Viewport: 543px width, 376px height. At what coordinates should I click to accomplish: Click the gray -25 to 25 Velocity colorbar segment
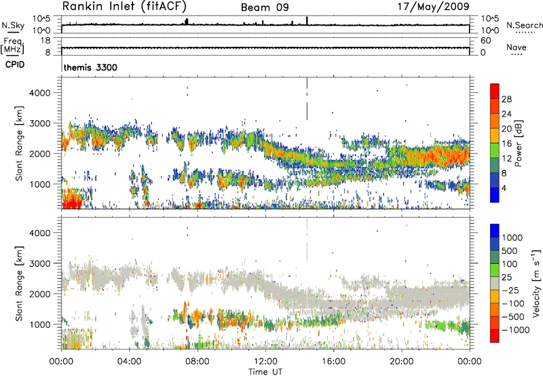click(495, 283)
